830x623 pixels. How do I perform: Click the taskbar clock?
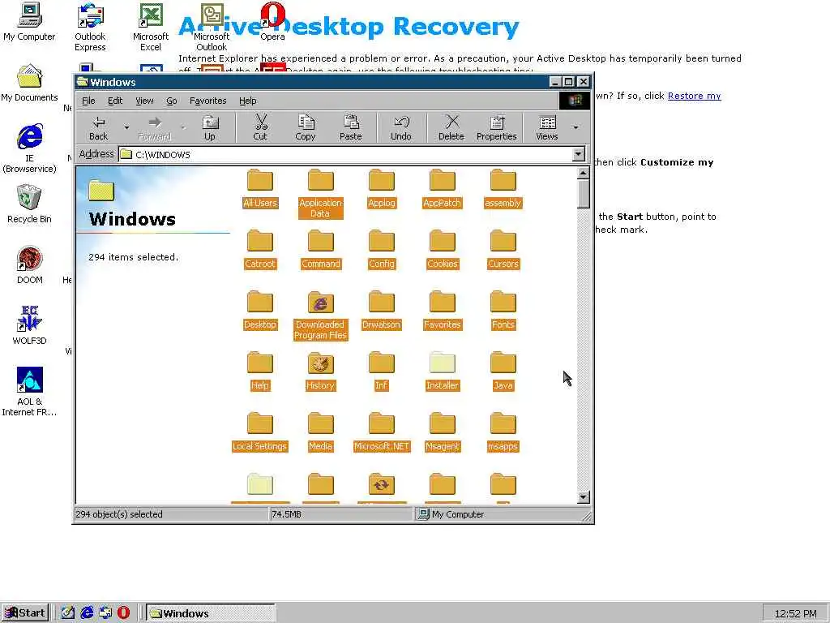(x=795, y=613)
